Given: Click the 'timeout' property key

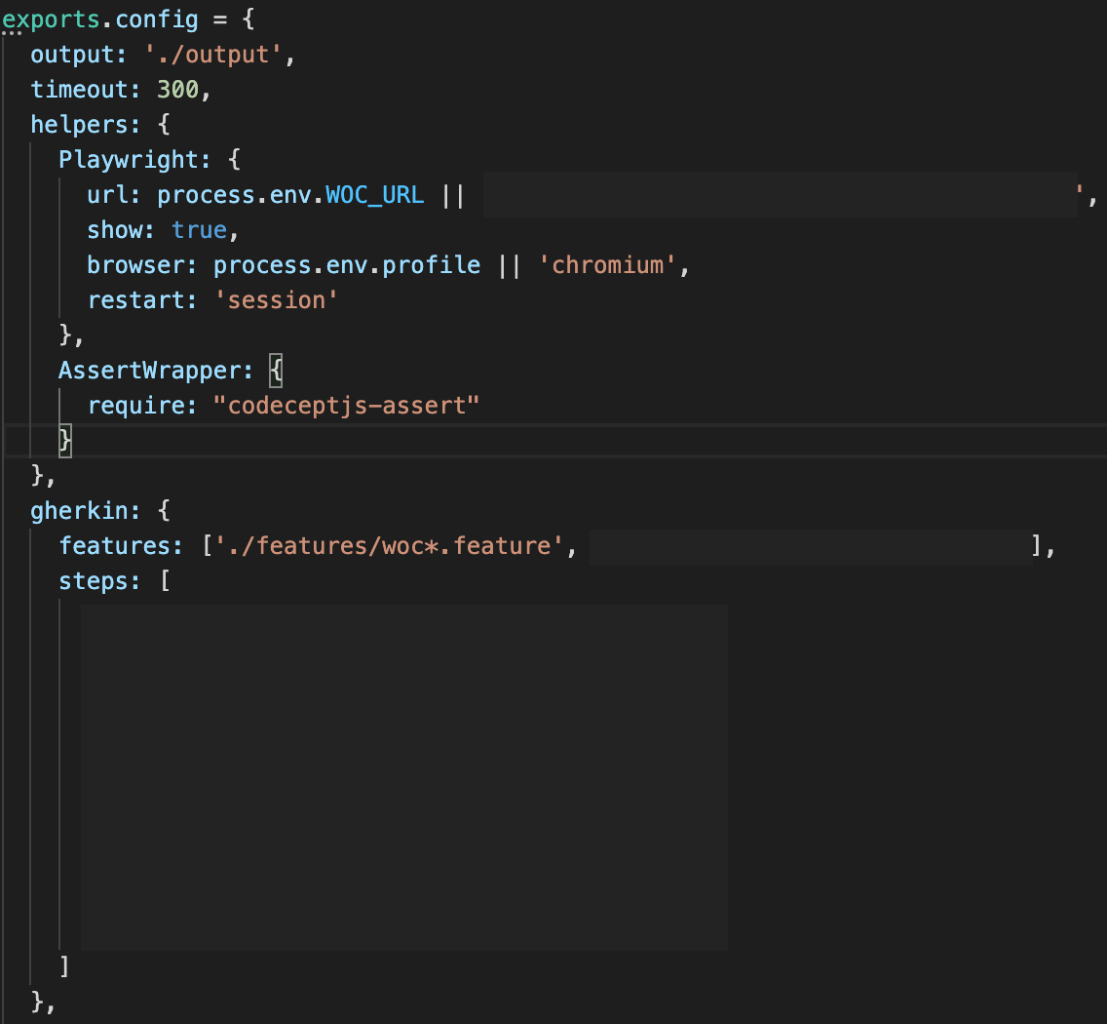Looking at the screenshot, I should pos(79,90).
